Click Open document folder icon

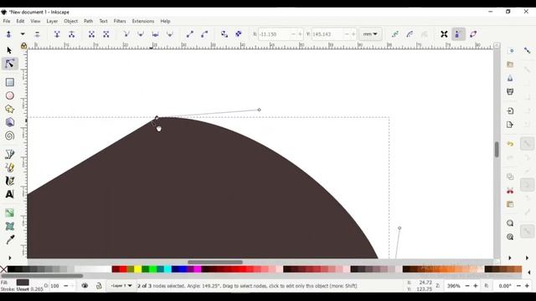coord(510,64)
